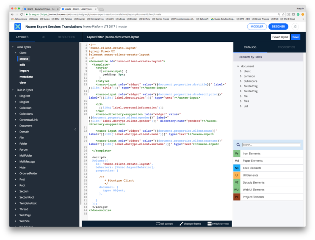Click the Nuxeo X logo icon
The width and height of the screenshot is (315, 240).
18,27
